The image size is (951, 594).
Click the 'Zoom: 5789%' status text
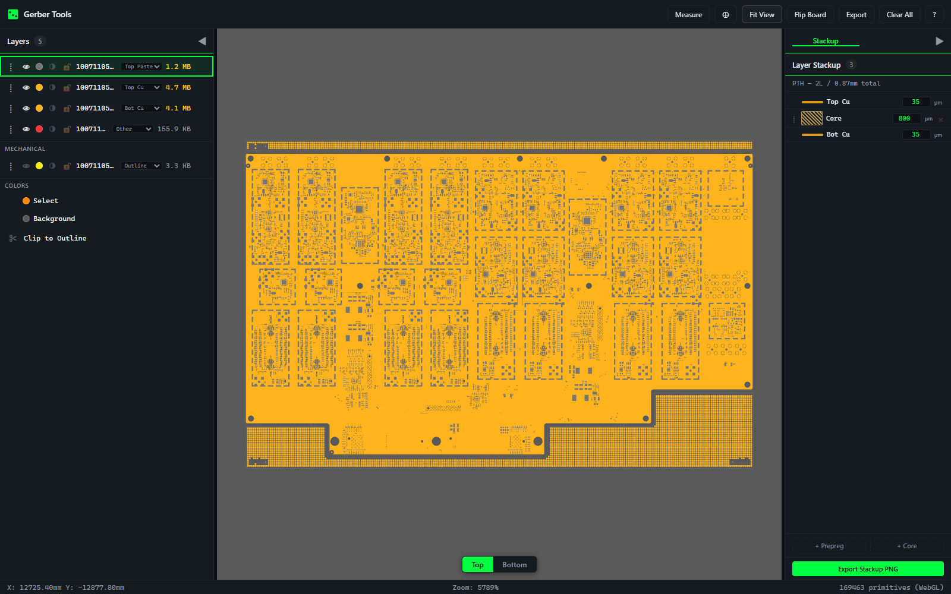[x=475, y=587]
